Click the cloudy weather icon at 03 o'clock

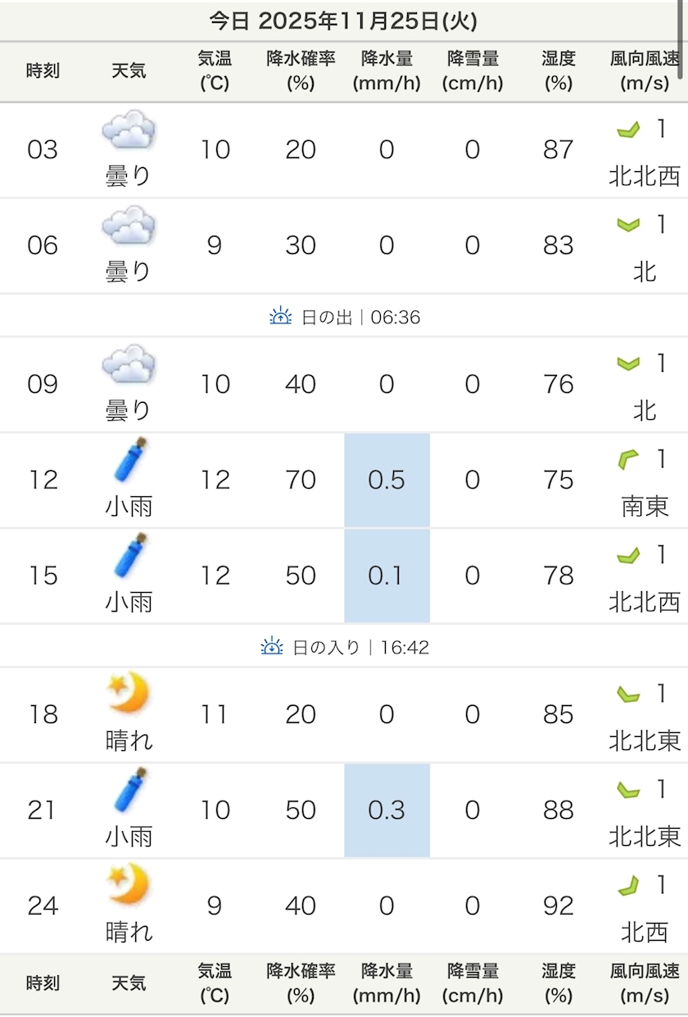click(129, 130)
